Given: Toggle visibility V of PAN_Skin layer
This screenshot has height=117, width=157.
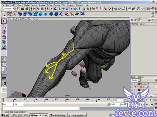Looking at the screenshot, I should [x=133, y=87].
